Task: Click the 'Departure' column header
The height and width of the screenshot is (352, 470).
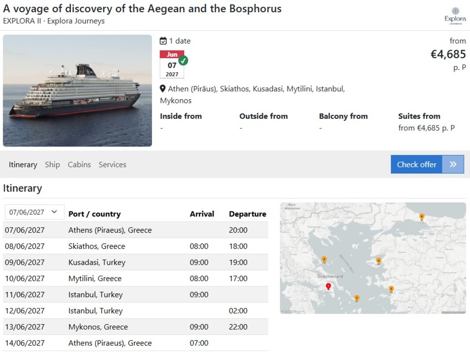Action: coord(248,214)
